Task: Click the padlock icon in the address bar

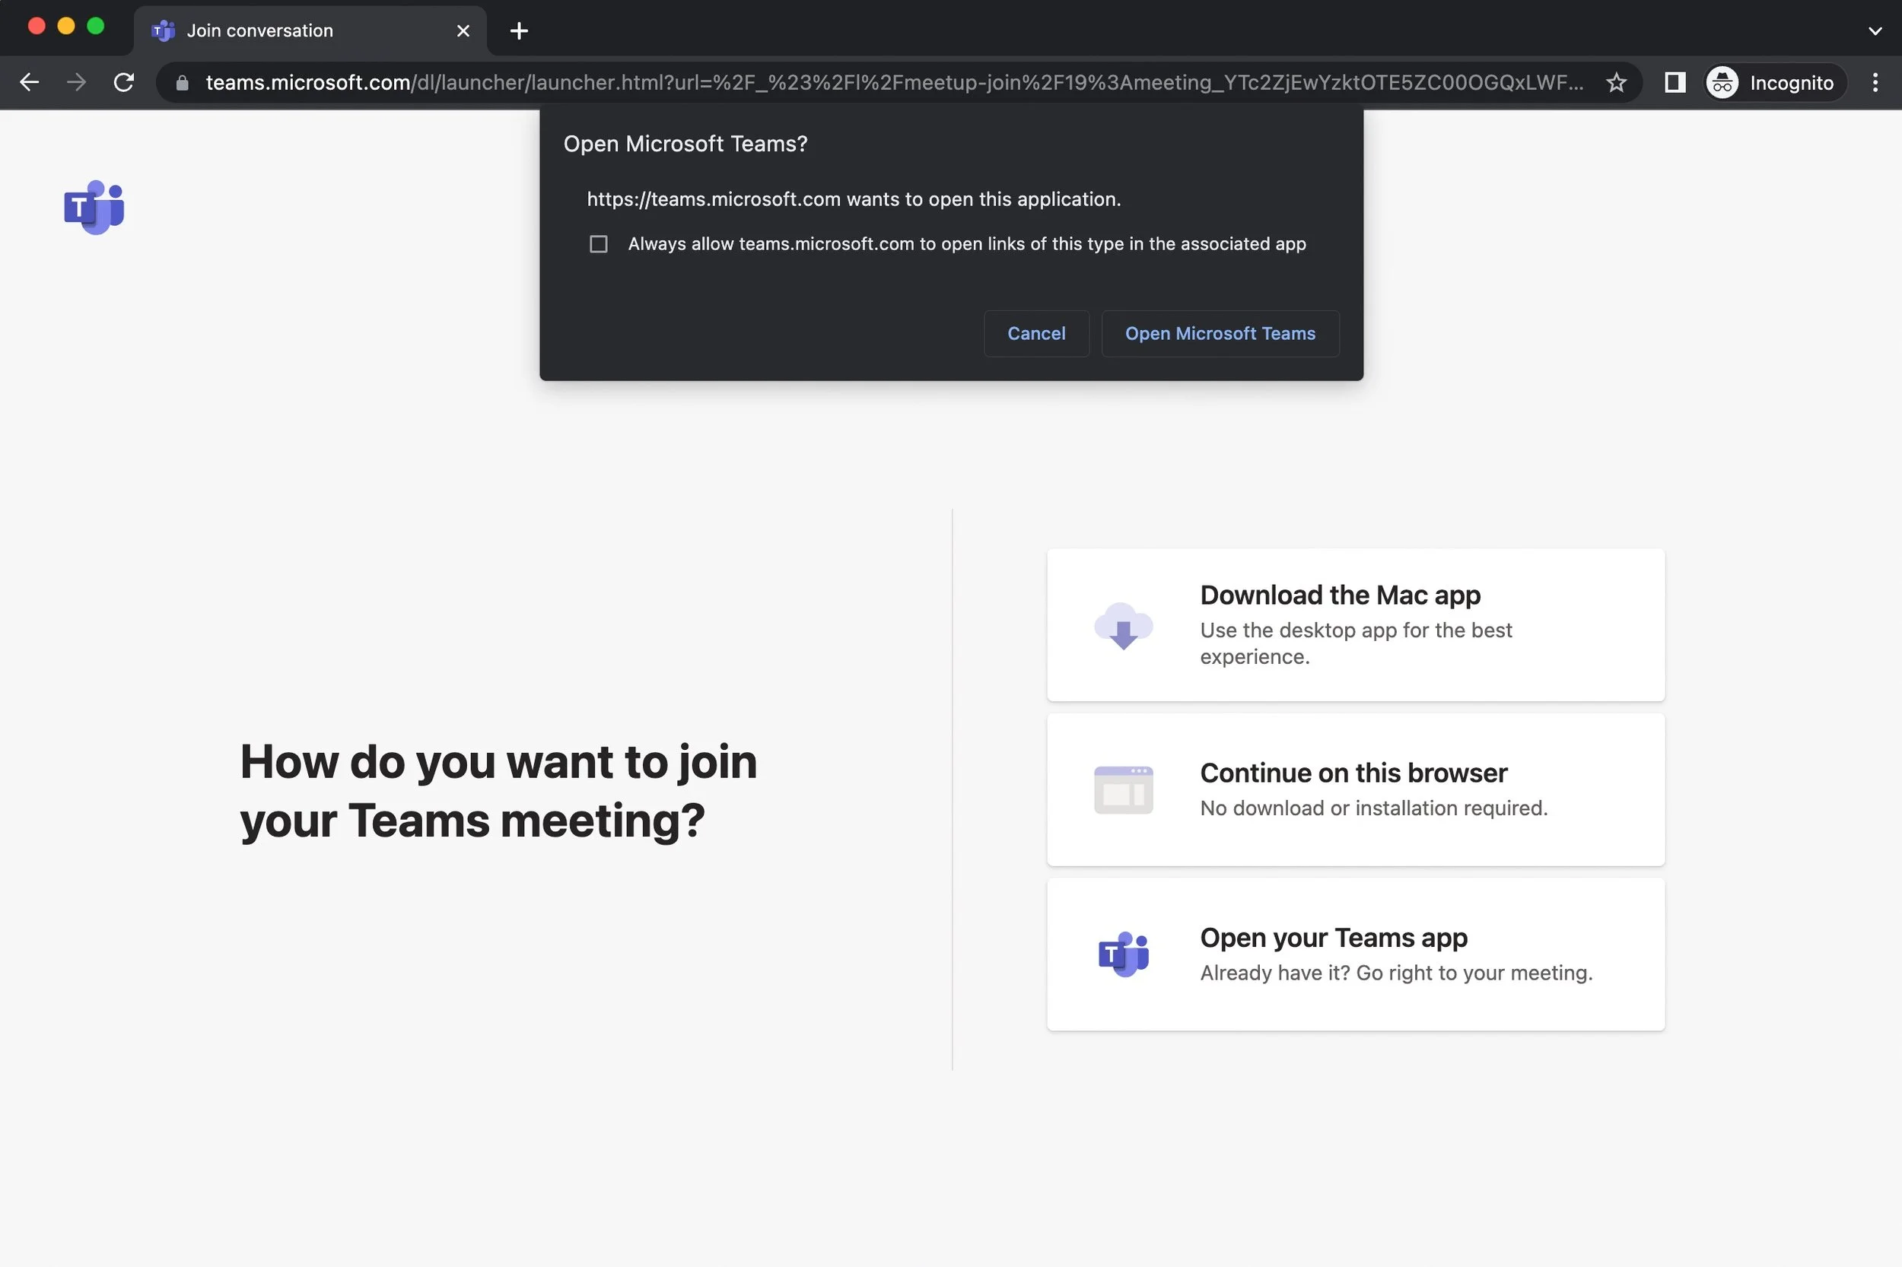Action: pyautogui.click(x=181, y=81)
